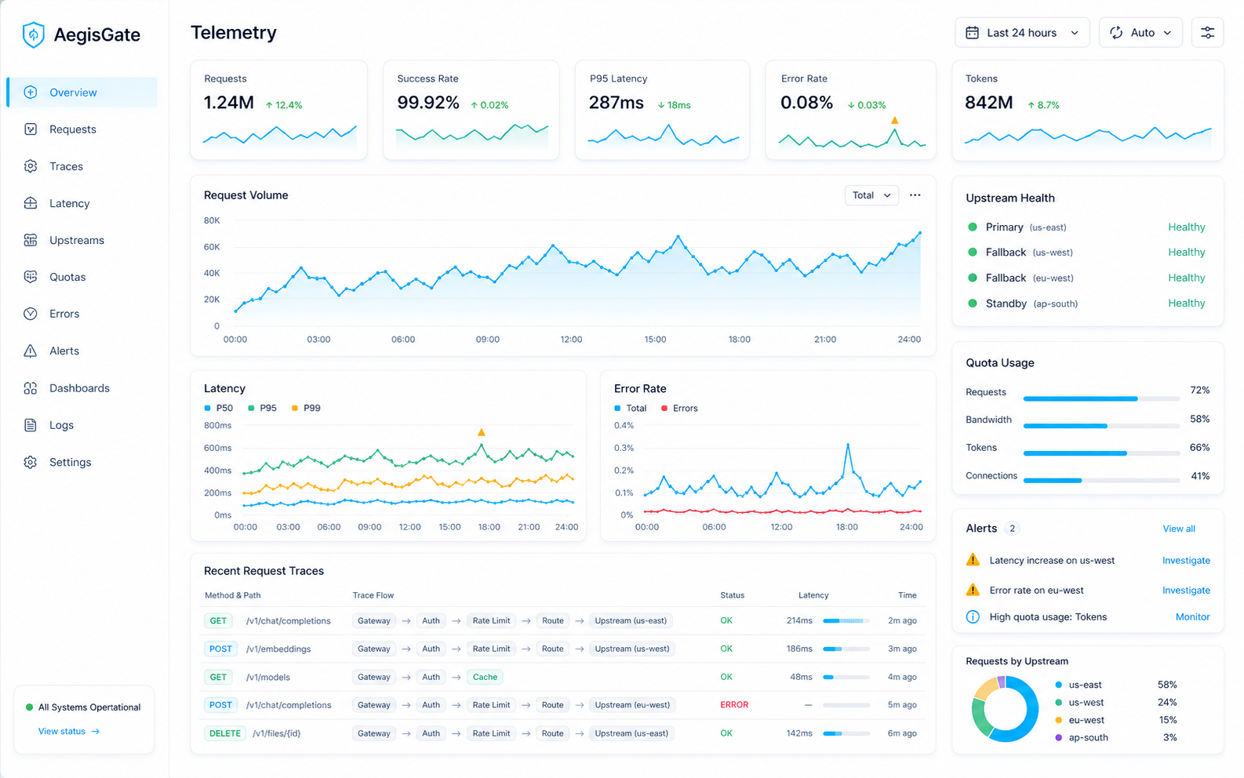Click Upstream (us-west) in the embeddings trace
1244x778 pixels.
point(632,649)
